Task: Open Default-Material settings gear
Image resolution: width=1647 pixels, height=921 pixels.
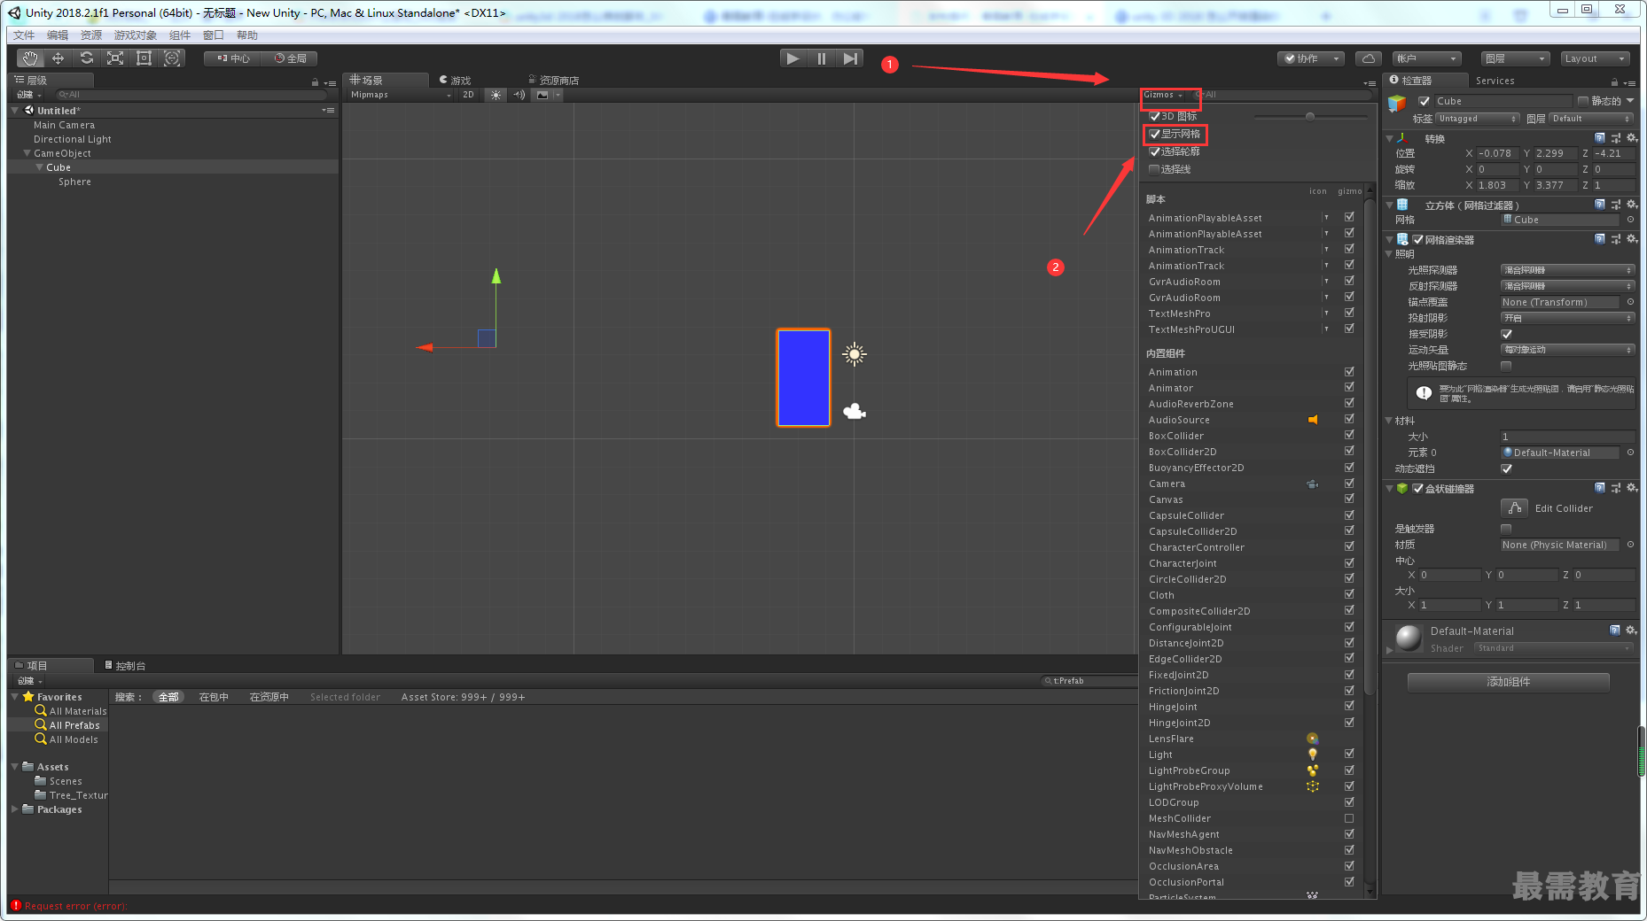Action: click(x=1632, y=631)
